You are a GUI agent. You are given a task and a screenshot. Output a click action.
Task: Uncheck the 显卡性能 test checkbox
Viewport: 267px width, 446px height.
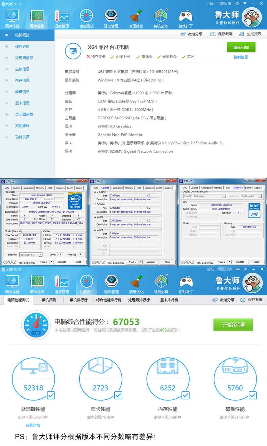[x=118, y=395]
